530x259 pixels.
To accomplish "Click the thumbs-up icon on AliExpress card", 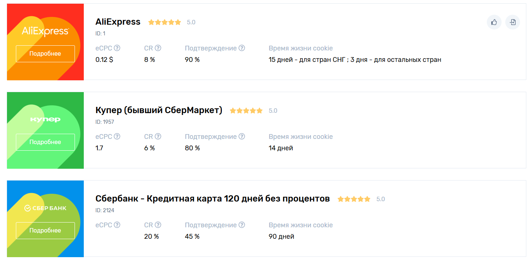I will click(494, 22).
